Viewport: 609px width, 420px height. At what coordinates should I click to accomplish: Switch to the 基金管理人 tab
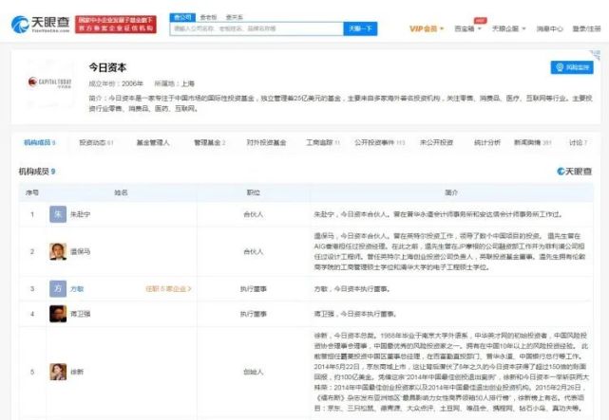tap(153, 142)
